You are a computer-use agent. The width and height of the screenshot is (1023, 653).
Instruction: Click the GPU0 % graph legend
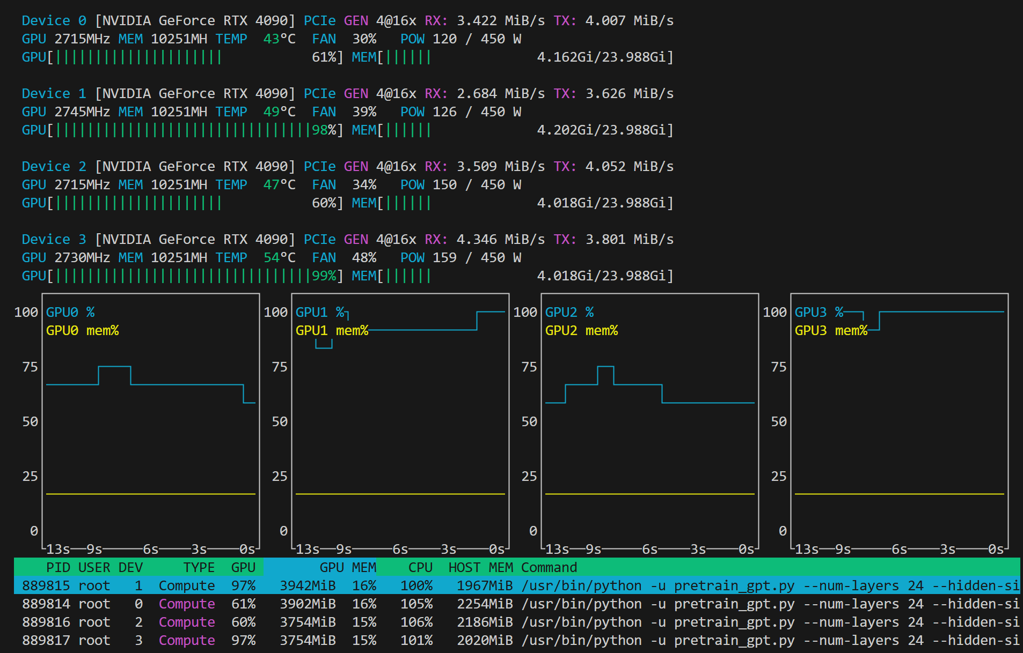click(x=70, y=312)
